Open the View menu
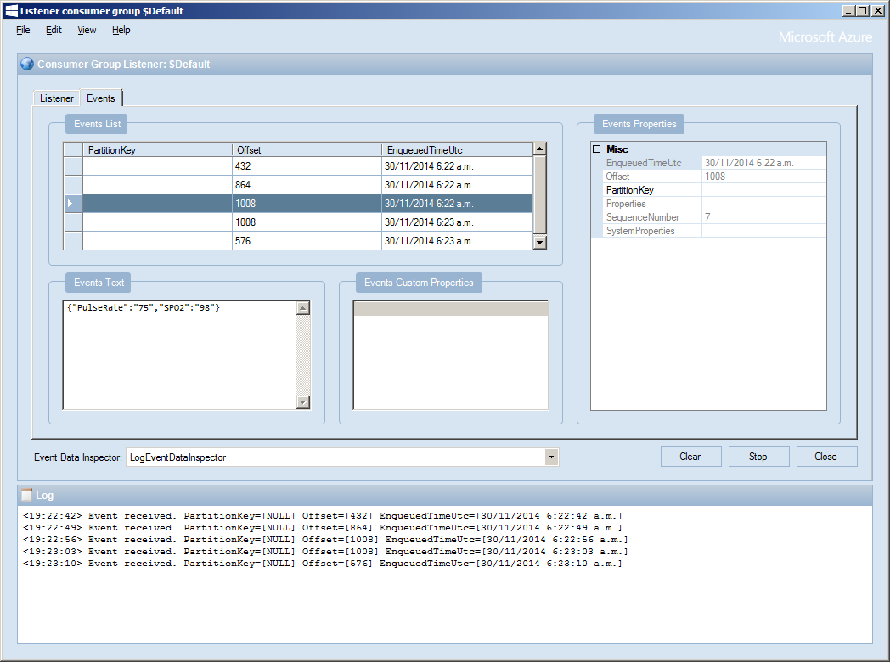 [x=87, y=30]
